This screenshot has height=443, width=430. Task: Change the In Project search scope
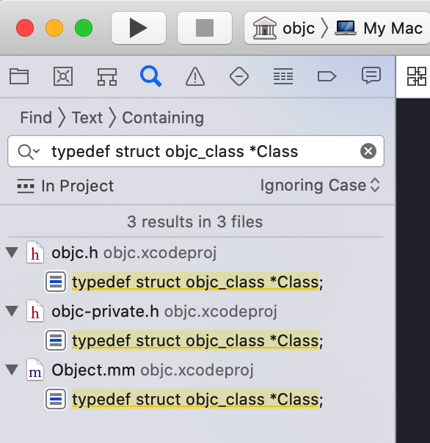(65, 186)
